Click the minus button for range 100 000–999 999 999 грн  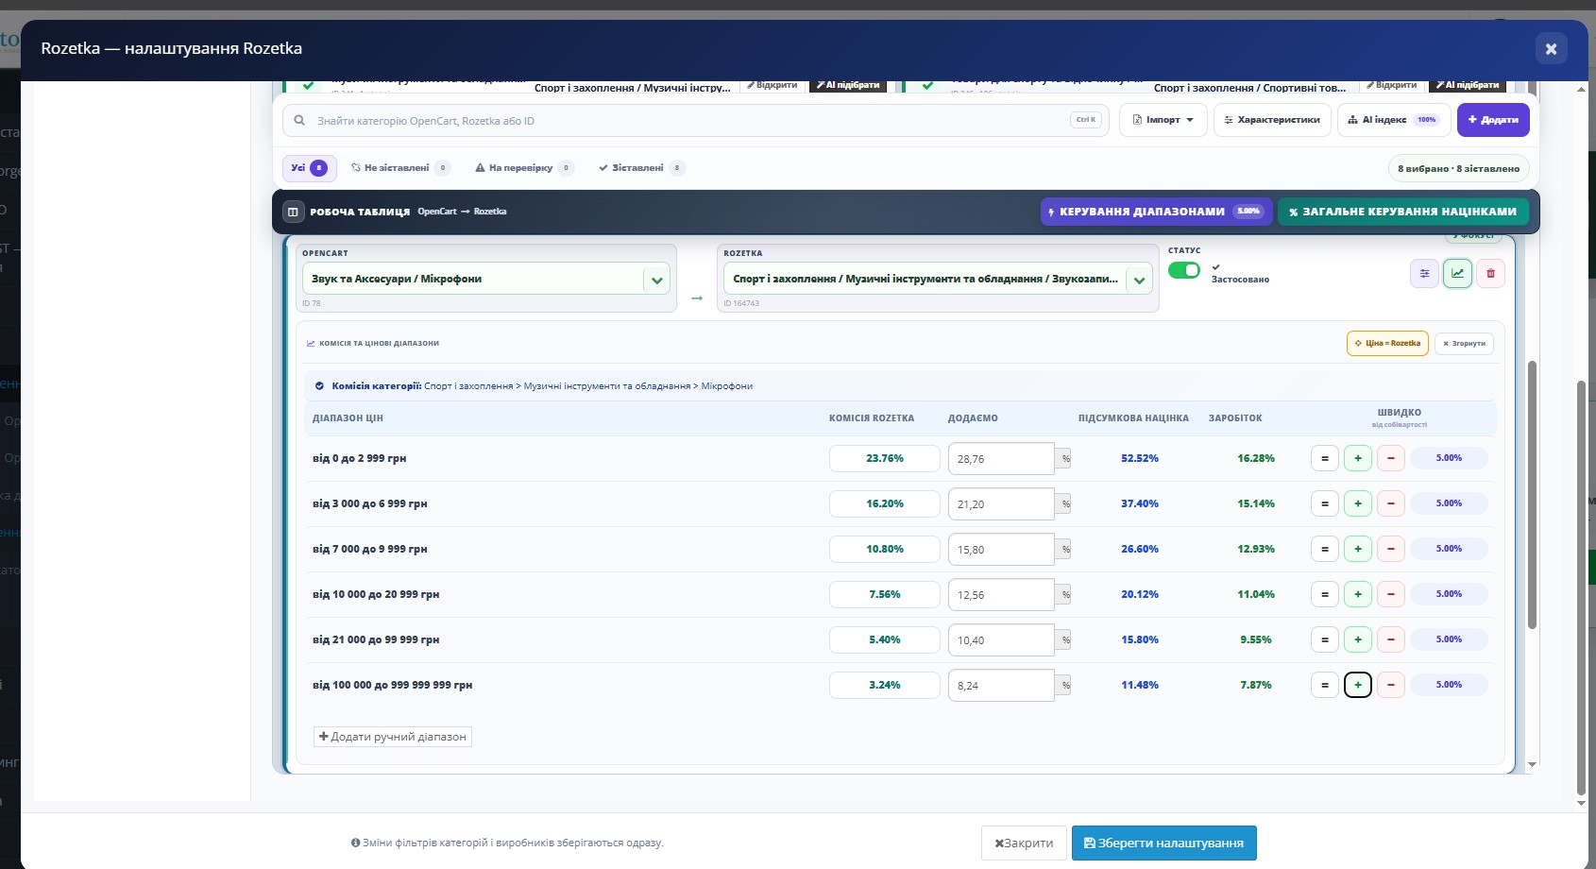point(1391,685)
